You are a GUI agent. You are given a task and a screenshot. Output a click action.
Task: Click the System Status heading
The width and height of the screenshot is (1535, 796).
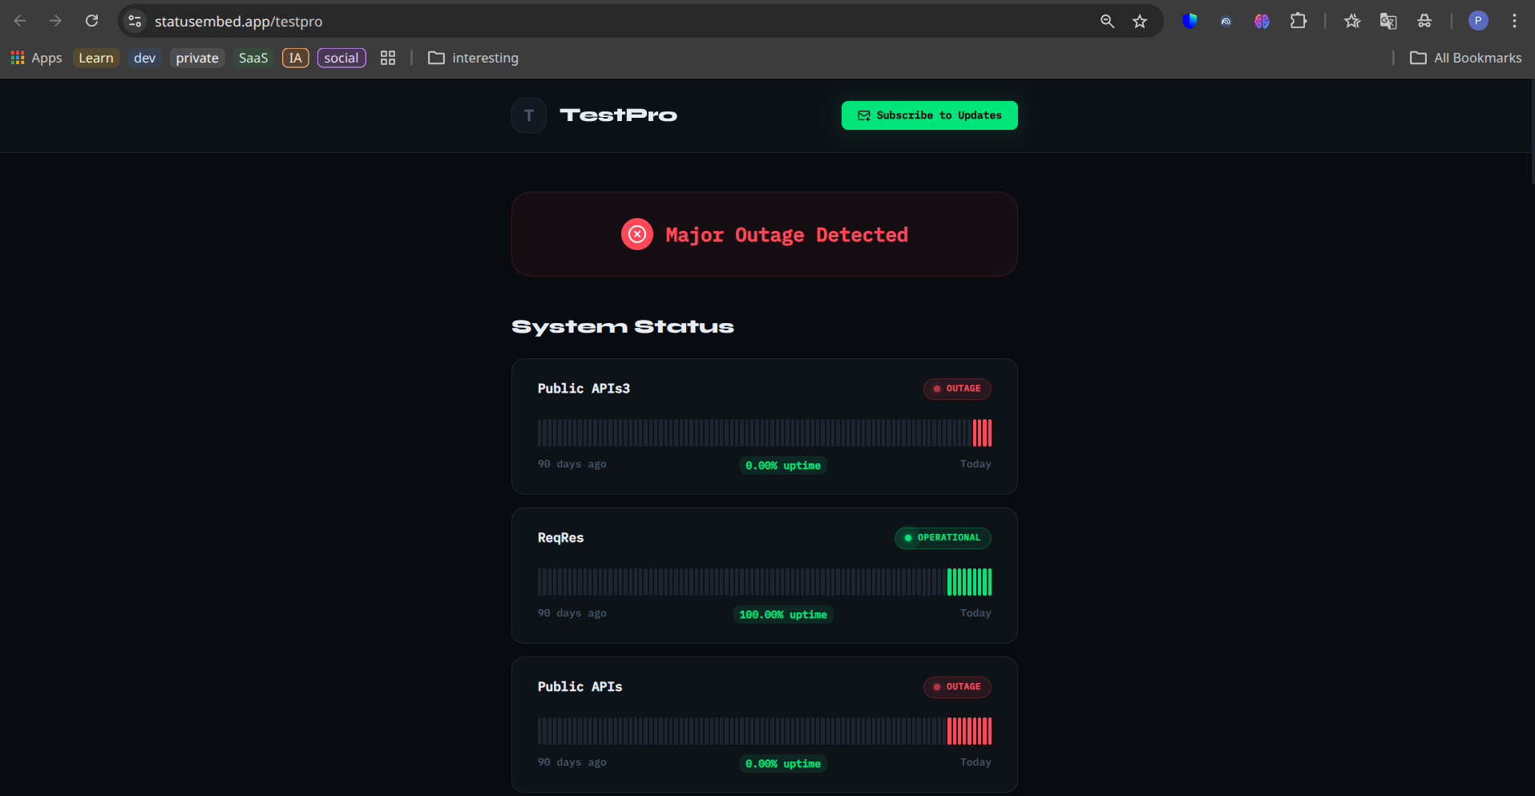[x=623, y=327]
